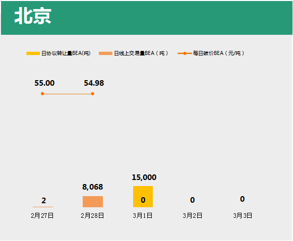Click the 3月3日 axis label
293x241 pixels.
[243, 216]
